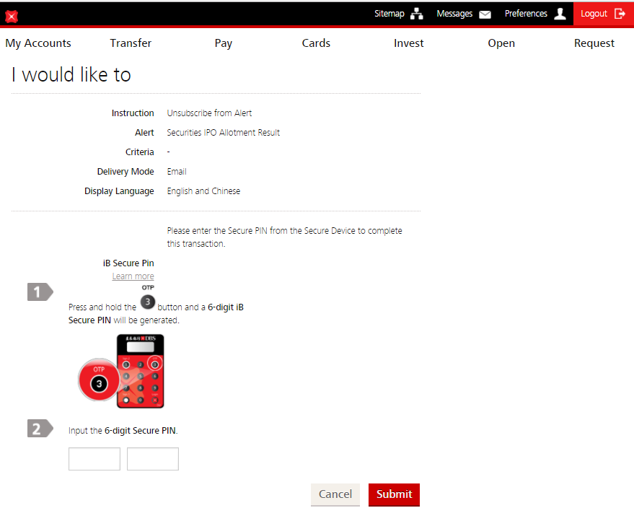Viewport: 634px width, 521px height.
Task: Open the Preferences user icon
Action: [x=560, y=14]
